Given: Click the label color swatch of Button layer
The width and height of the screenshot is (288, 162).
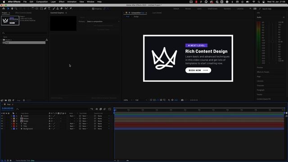Looking at the screenshot, I should coord(14,119).
